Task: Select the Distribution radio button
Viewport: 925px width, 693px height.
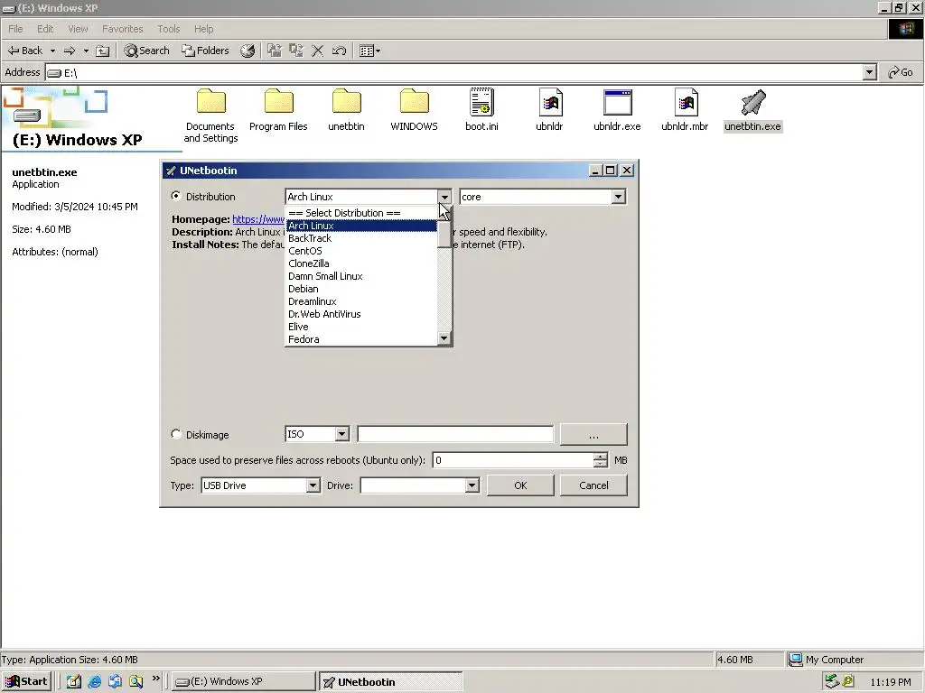Action: 176,196
